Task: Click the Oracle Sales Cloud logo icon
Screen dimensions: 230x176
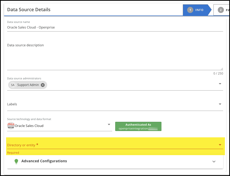Action: [11, 125]
